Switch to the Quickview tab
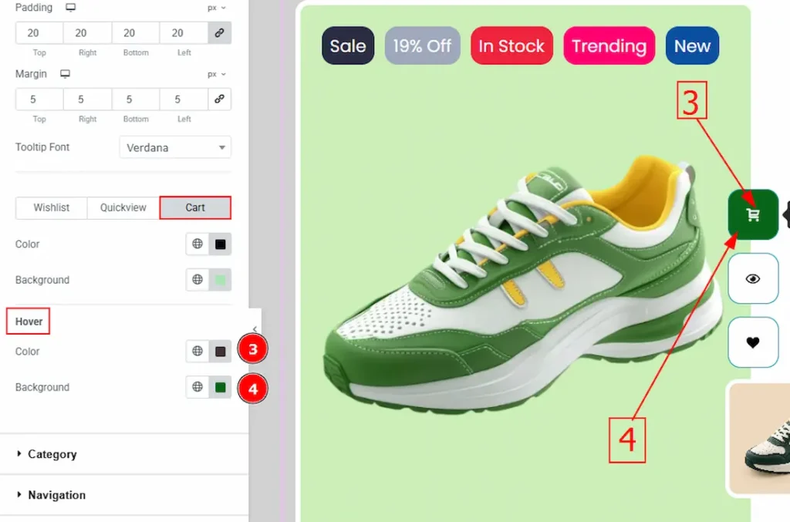790x522 pixels. (123, 207)
